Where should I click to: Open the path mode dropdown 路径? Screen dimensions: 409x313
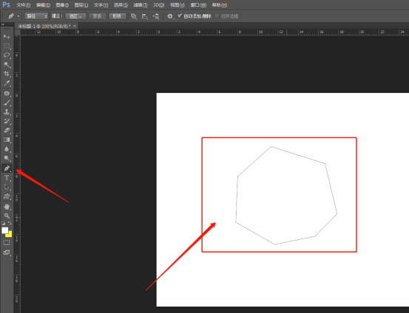36,16
